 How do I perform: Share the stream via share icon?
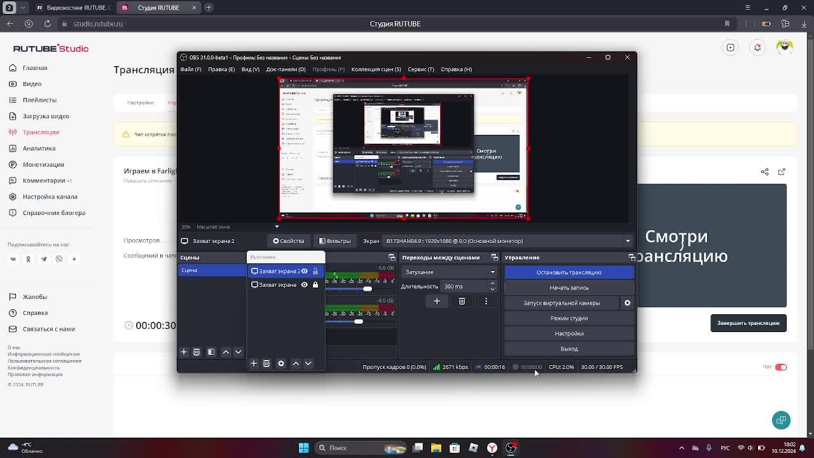[765, 172]
